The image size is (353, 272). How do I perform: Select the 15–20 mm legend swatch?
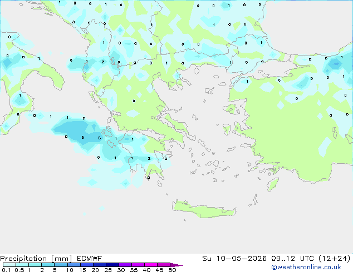click(86, 265)
